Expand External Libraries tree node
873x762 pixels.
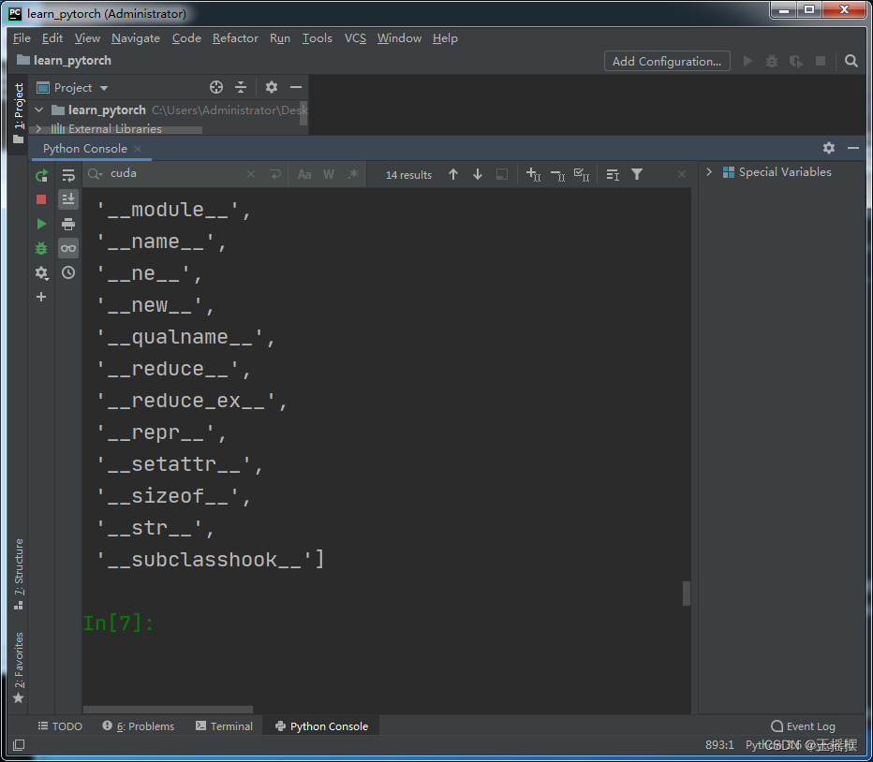(39, 129)
